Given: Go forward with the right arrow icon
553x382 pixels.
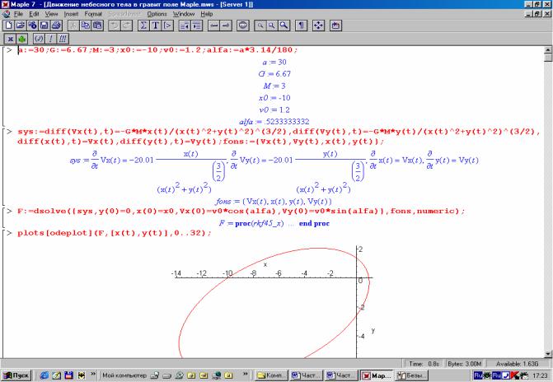Looking at the screenshot, I should click(x=225, y=26).
